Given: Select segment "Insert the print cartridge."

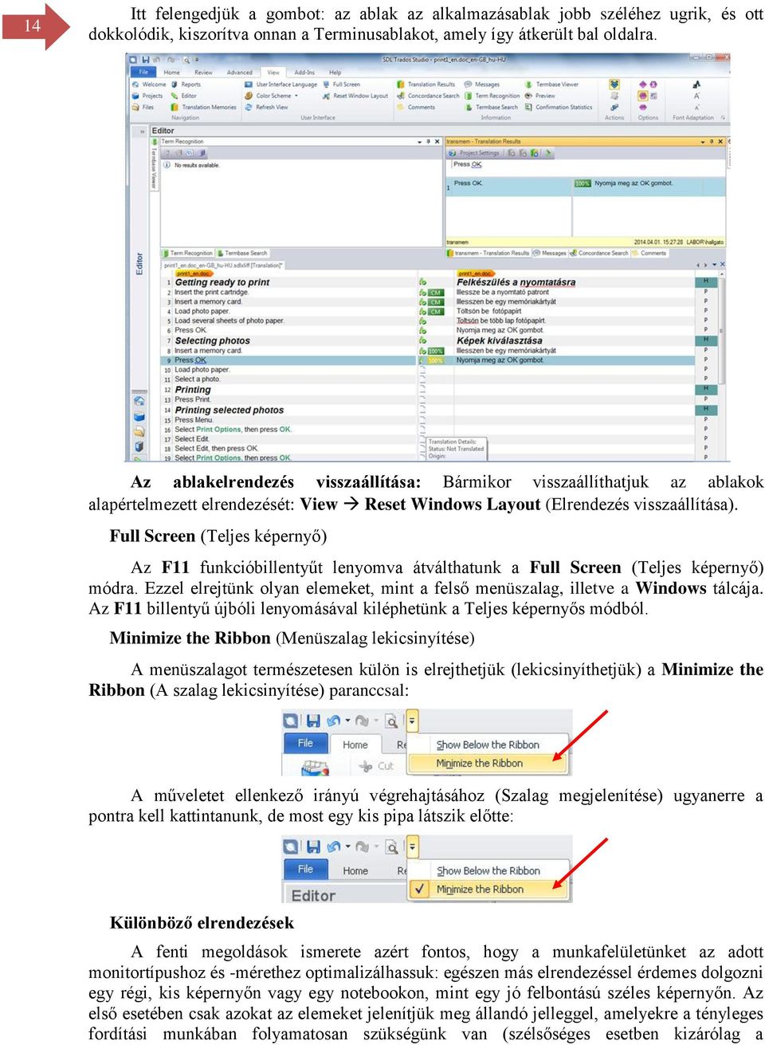Looking at the screenshot, I should pyautogui.click(x=211, y=293).
